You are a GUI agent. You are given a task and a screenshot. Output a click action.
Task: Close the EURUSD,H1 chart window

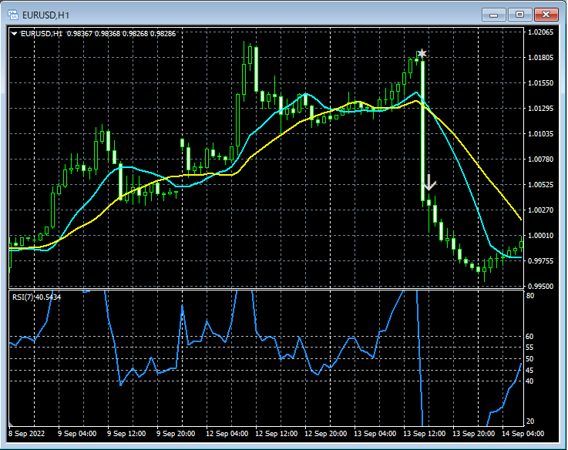pos(546,15)
